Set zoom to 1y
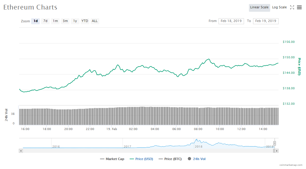Viewport: 306px width, 169px height. point(75,21)
